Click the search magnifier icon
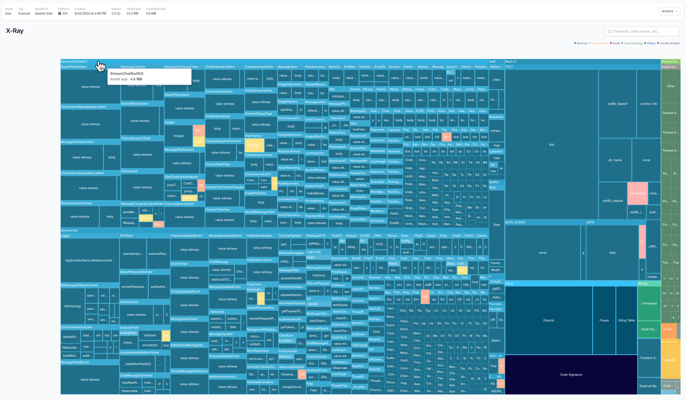686x400 pixels. coord(609,31)
